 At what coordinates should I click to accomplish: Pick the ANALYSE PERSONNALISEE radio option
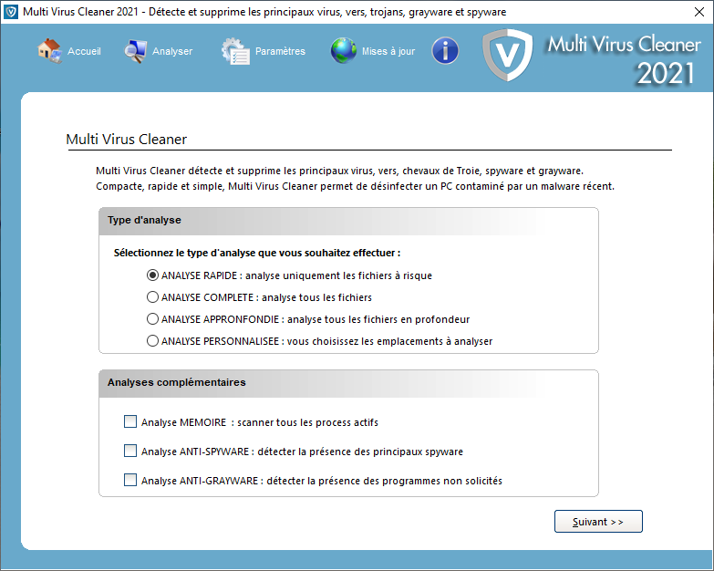153,341
